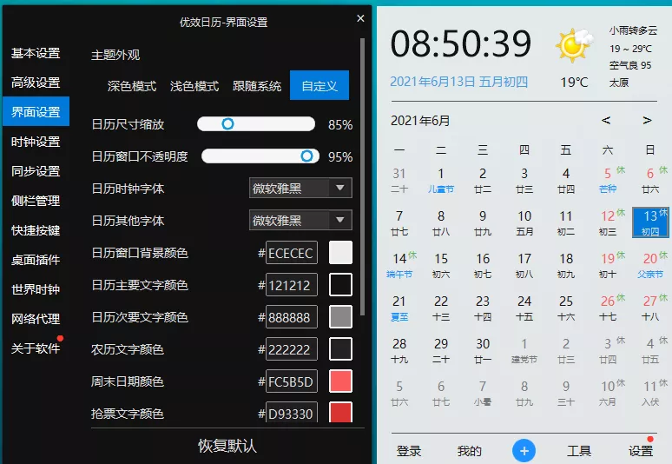Click 日历窗口背景颜色 color swatch
Image resolution: width=672 pixels, height=464 pixels.
[340, 252]
